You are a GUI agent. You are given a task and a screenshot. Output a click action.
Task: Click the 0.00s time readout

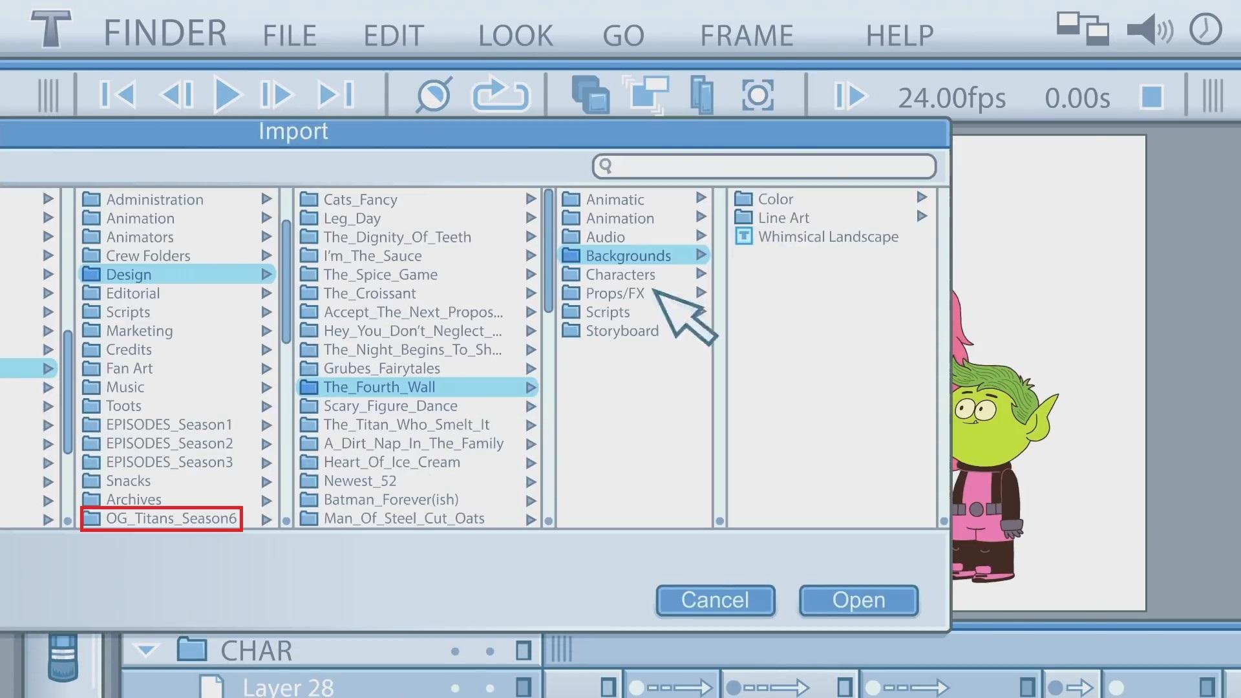pos(1077,98)
